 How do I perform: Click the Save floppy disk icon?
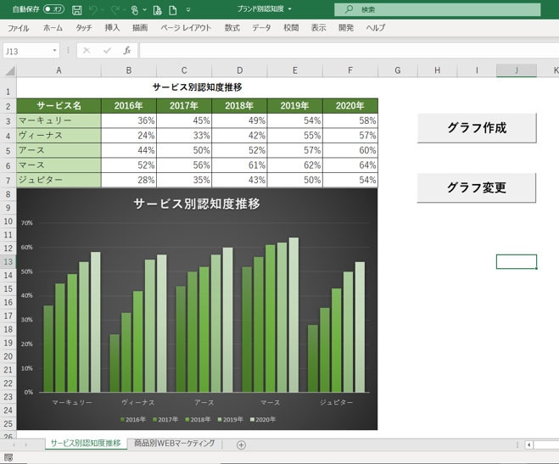pyautogui.click(x=76, y=10)
